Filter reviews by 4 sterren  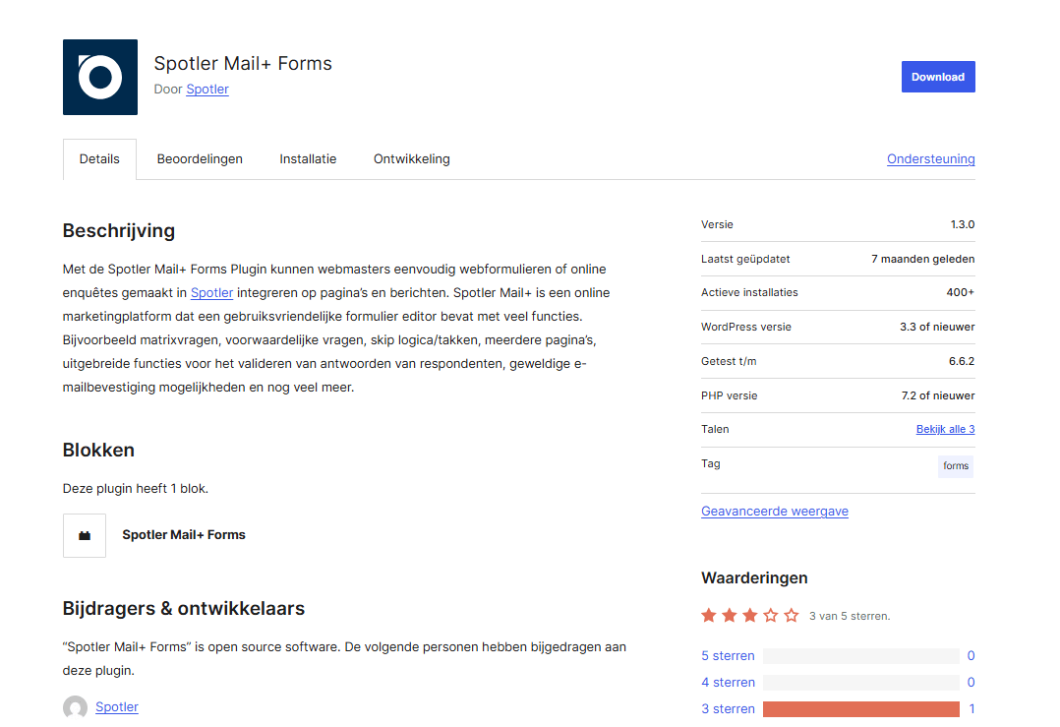(x=728, y=683)
